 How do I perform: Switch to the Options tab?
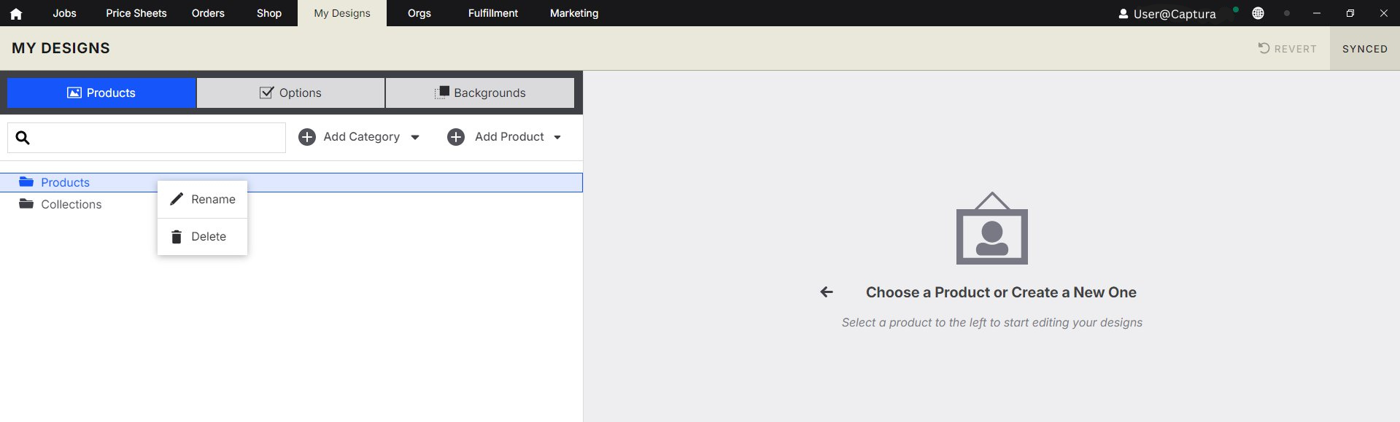coord(290,93)
